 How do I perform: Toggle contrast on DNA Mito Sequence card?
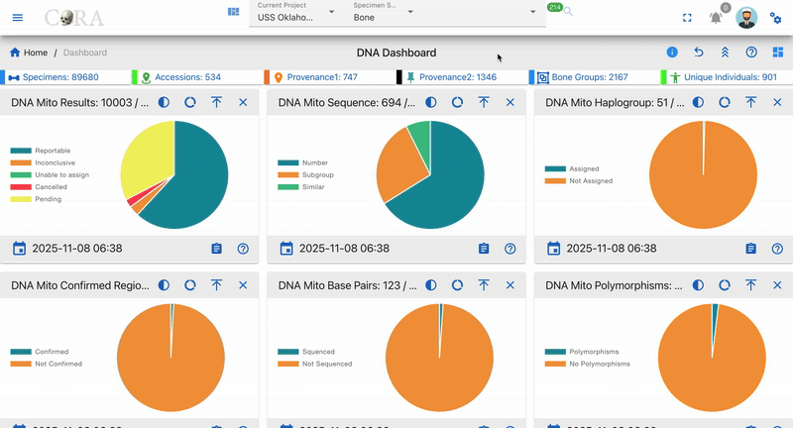pos(431,103)
